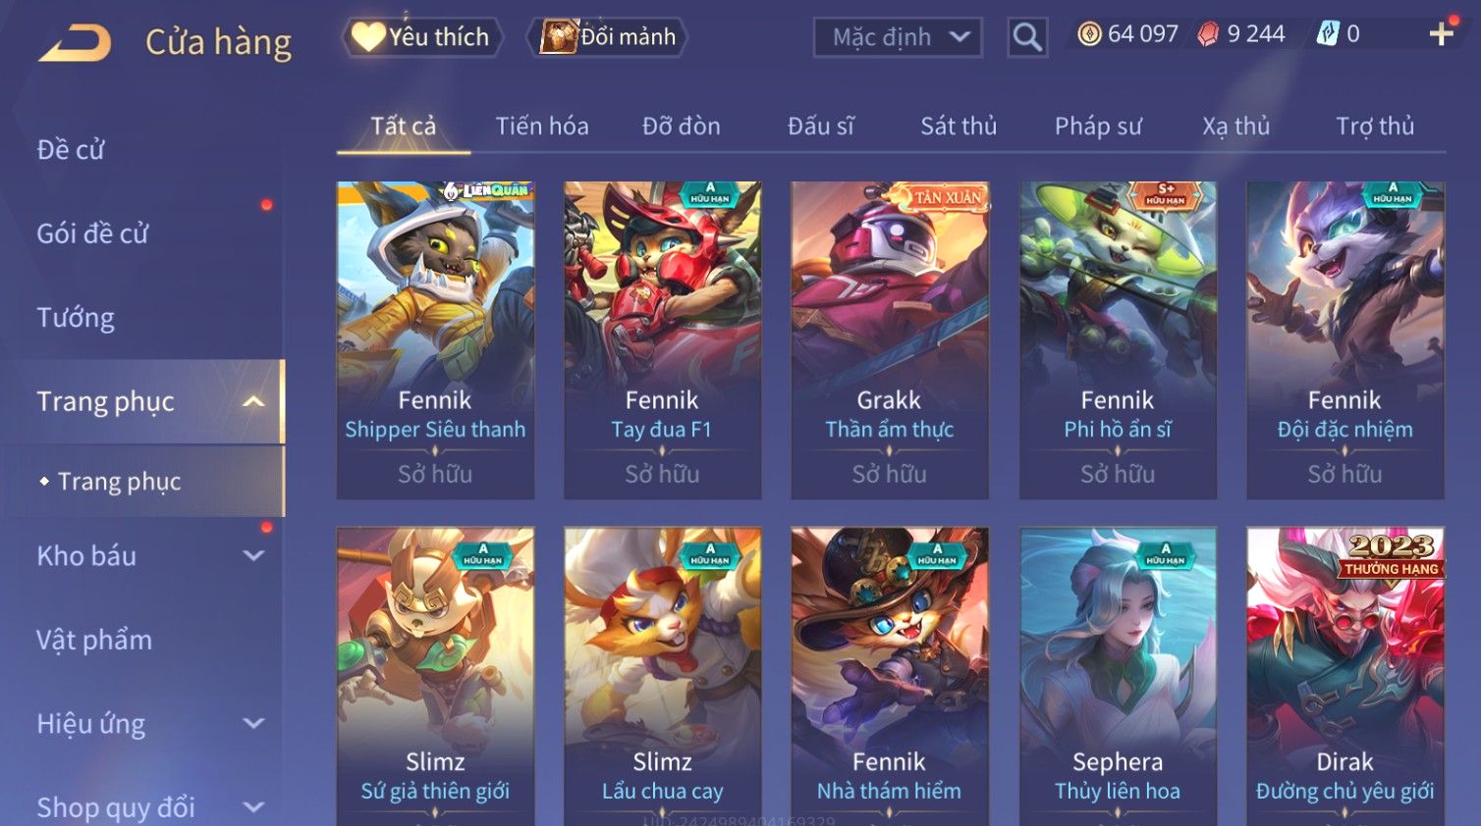Tap the red ruby currency icon
Image resolution: width=1481 pixels, height=826 pixels.
(x=1208, y=34)
